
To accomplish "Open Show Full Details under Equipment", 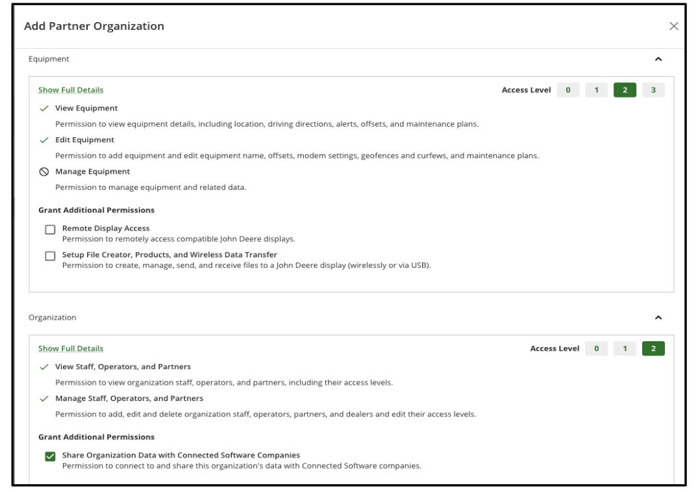I will pos(71,90).
